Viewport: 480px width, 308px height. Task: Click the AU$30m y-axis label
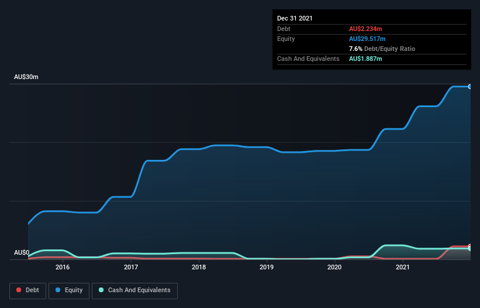(x=26, y=77)
